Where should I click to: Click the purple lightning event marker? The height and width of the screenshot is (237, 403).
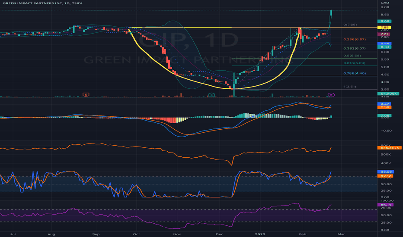[x=331, y=95]
